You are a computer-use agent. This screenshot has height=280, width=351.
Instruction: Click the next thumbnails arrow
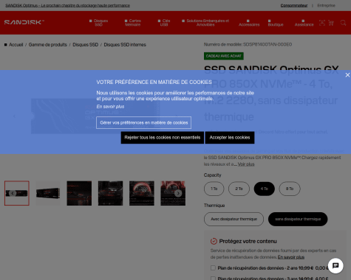(178, 193)
